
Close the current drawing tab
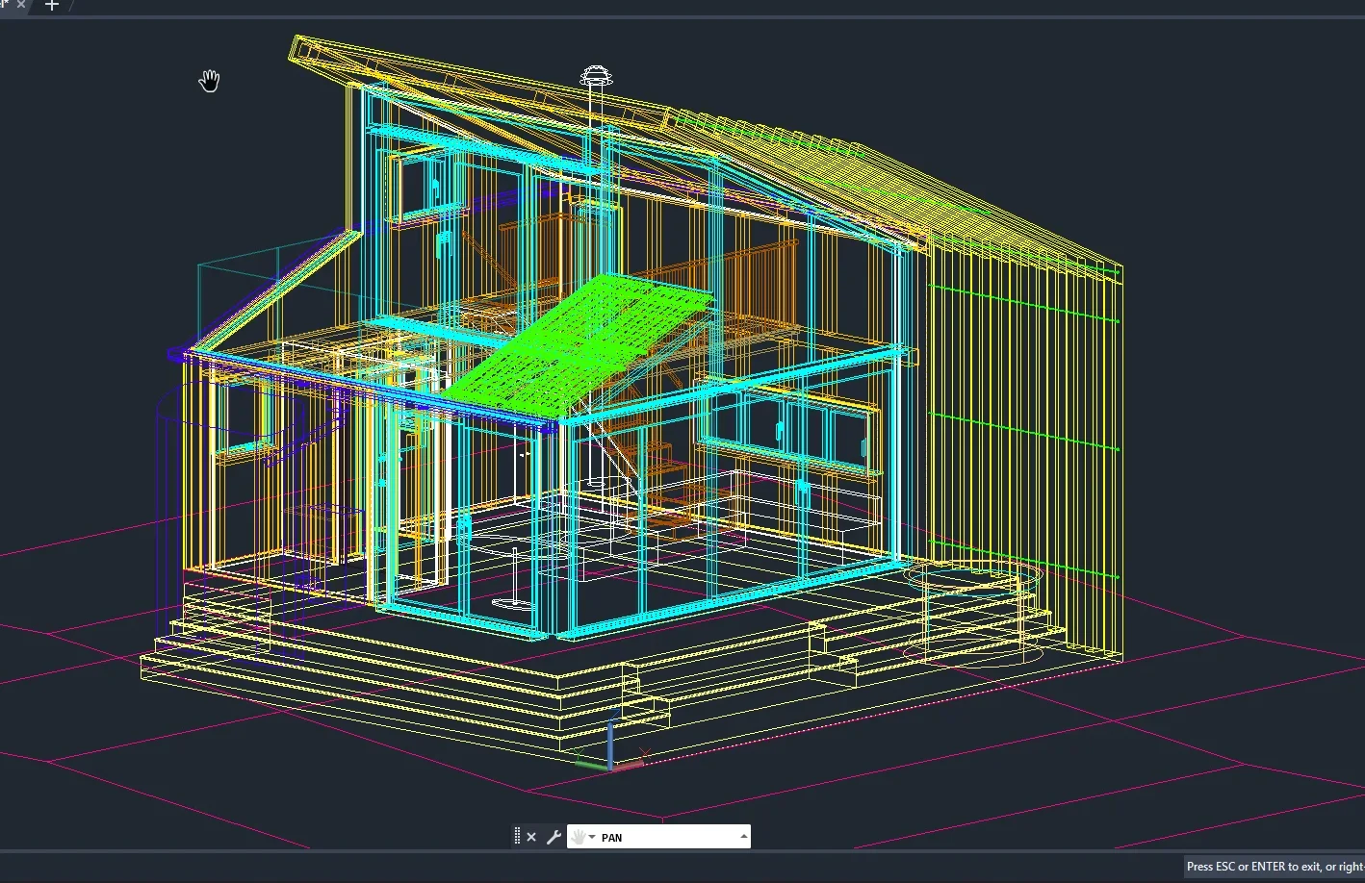21,5
